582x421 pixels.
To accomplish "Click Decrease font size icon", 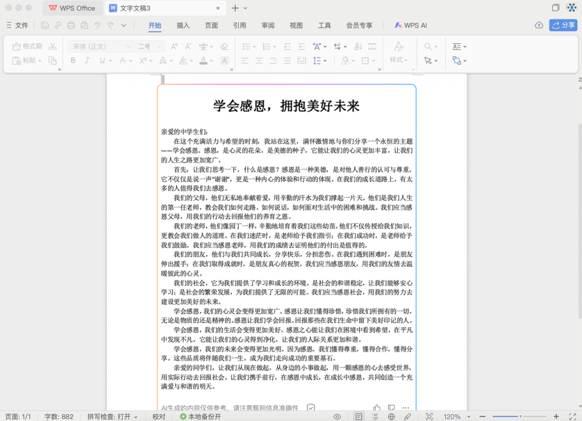I will pyautogui.click(x=189, y=47).
